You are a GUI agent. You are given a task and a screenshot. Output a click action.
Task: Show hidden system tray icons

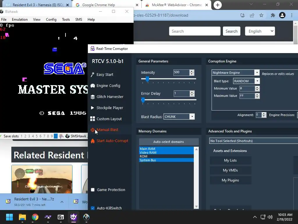click(x=255, y=217)
